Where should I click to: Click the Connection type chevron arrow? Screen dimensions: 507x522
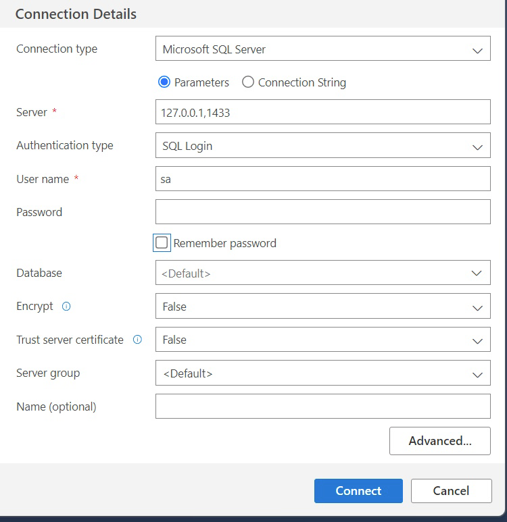click(x=477, y=50)
